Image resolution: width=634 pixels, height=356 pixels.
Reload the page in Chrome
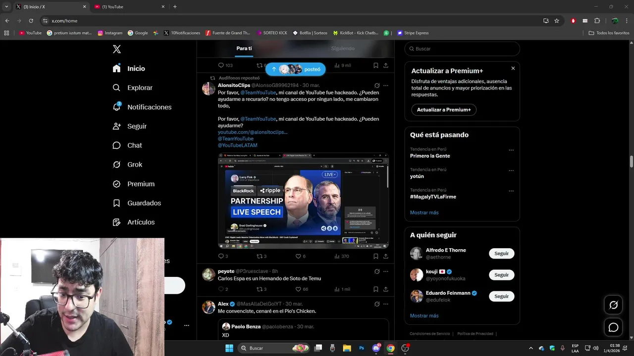[x=31, y=21]
